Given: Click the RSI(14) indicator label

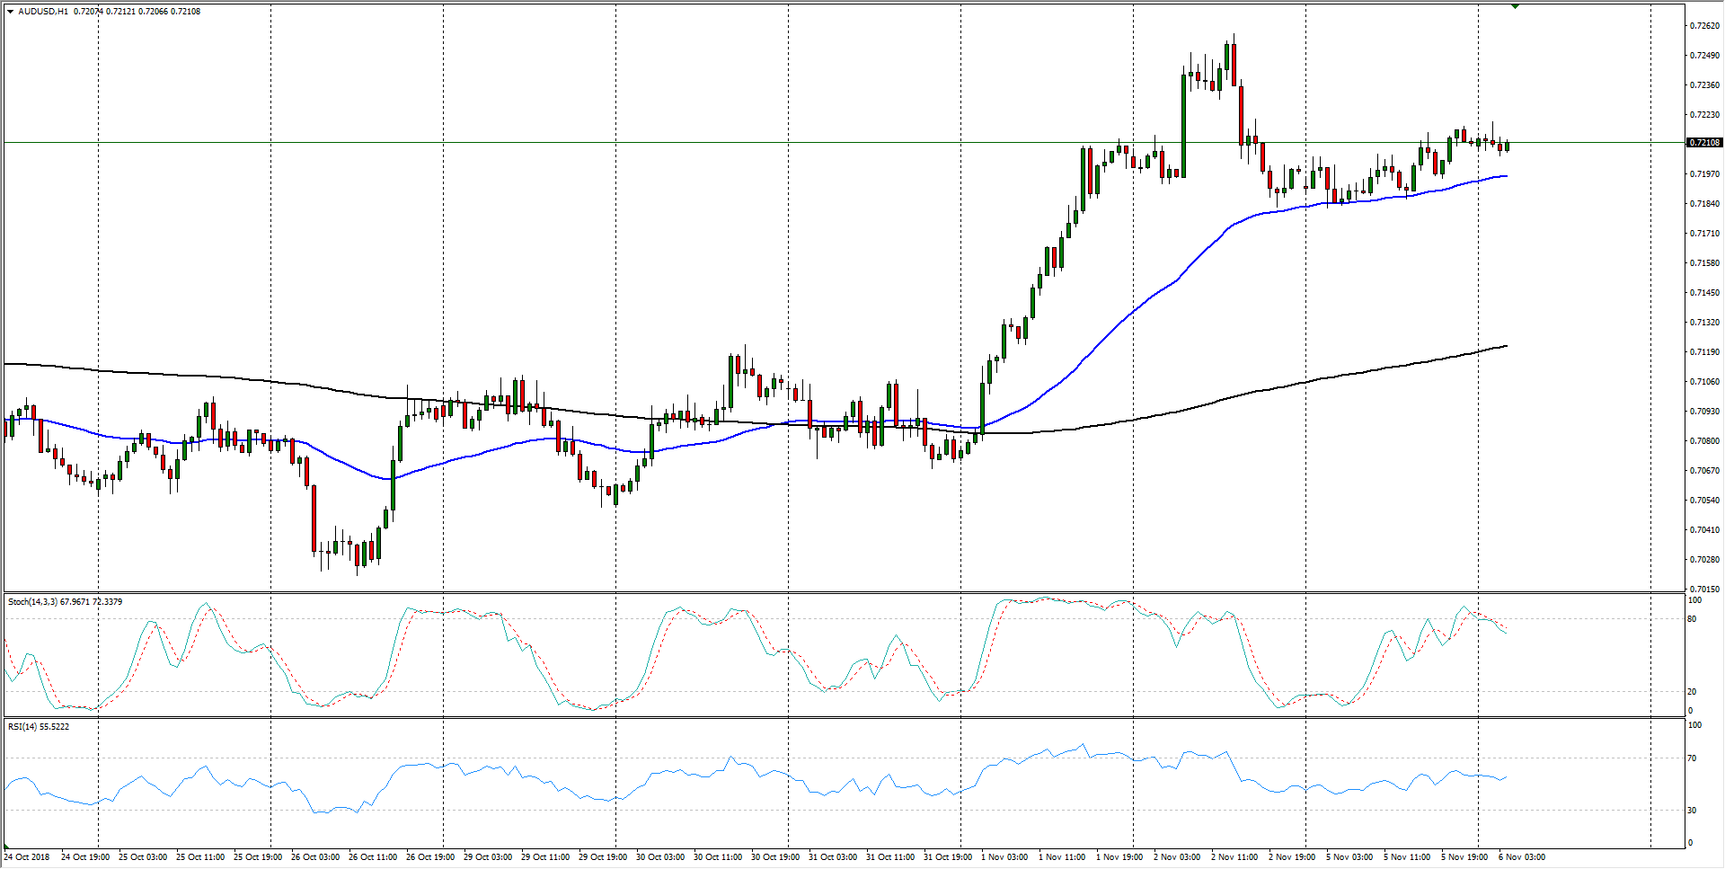Looking at the screenshot, I should point(23,726).
